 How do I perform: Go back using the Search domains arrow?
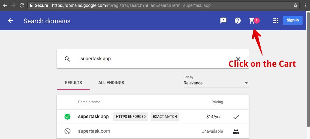click(x=10, y=21)
